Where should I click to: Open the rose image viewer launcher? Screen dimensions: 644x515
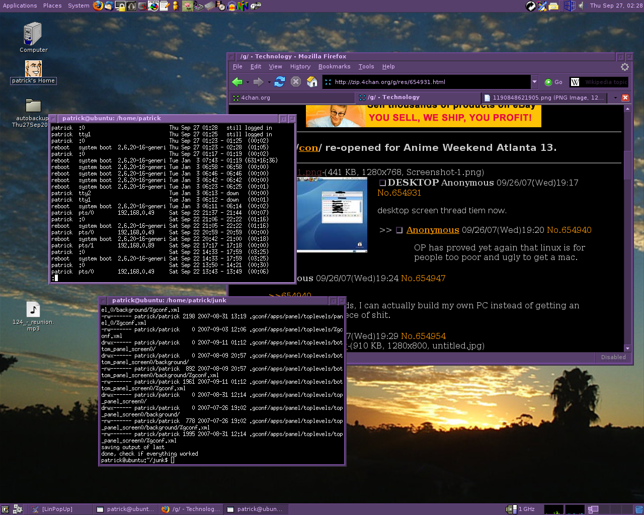[x=187, y=6]
